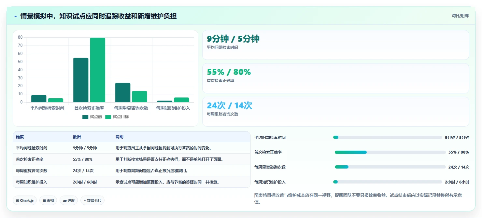The image size is (482, 218).
Task: Click the 首次检索正确率 progress bar
Action: point(390,152)
